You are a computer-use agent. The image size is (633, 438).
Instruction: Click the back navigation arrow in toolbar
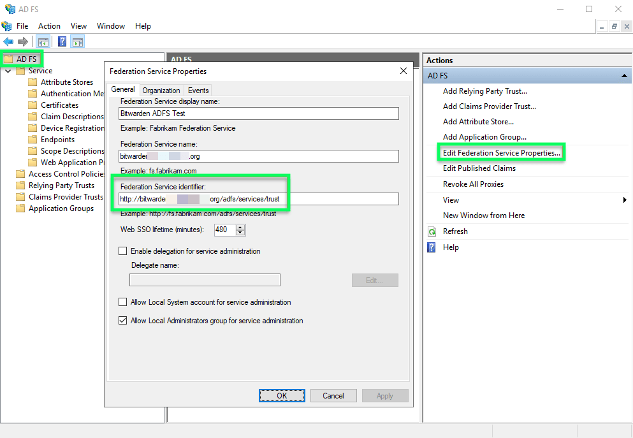(x=8, y=41)
